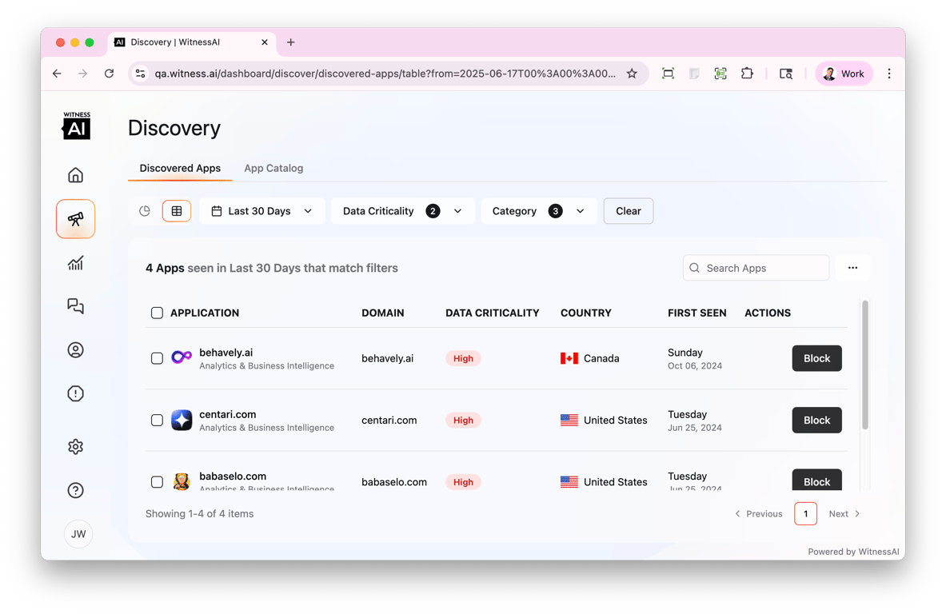This screenshot has height=614, width=946.
Task: Click the browser address bar URL
Action: click(x=385, y=74)
